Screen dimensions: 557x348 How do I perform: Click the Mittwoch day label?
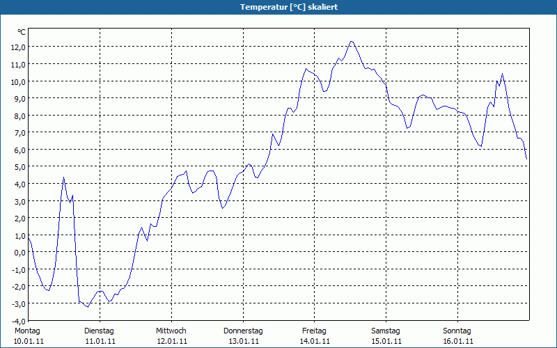[171, 331]
